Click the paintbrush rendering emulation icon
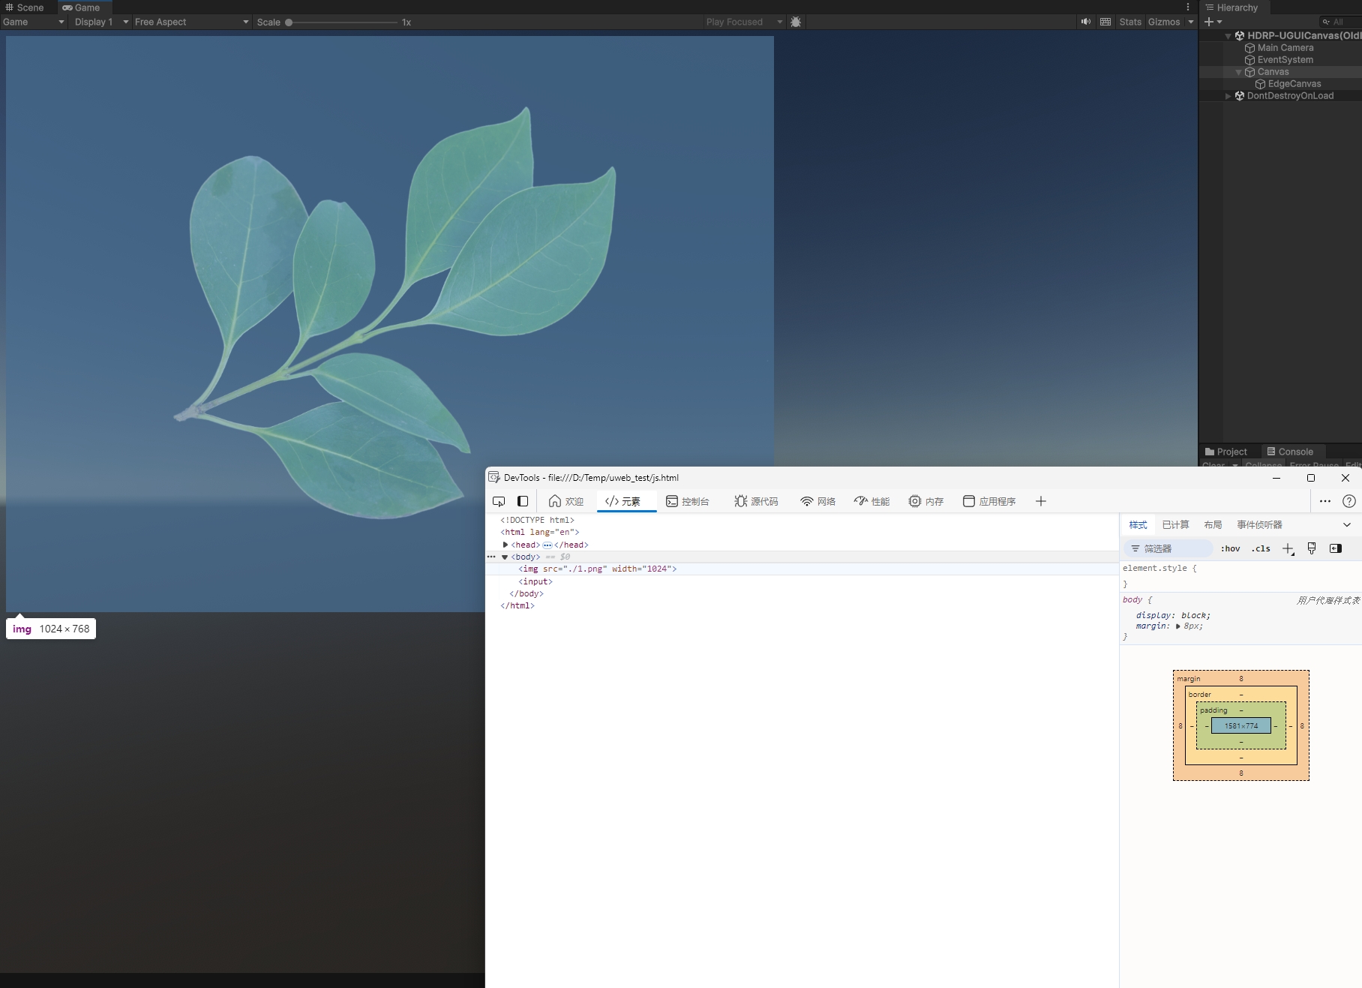Image resolution: width=1362 pixels, height=988 pixels. point(1312,548)
